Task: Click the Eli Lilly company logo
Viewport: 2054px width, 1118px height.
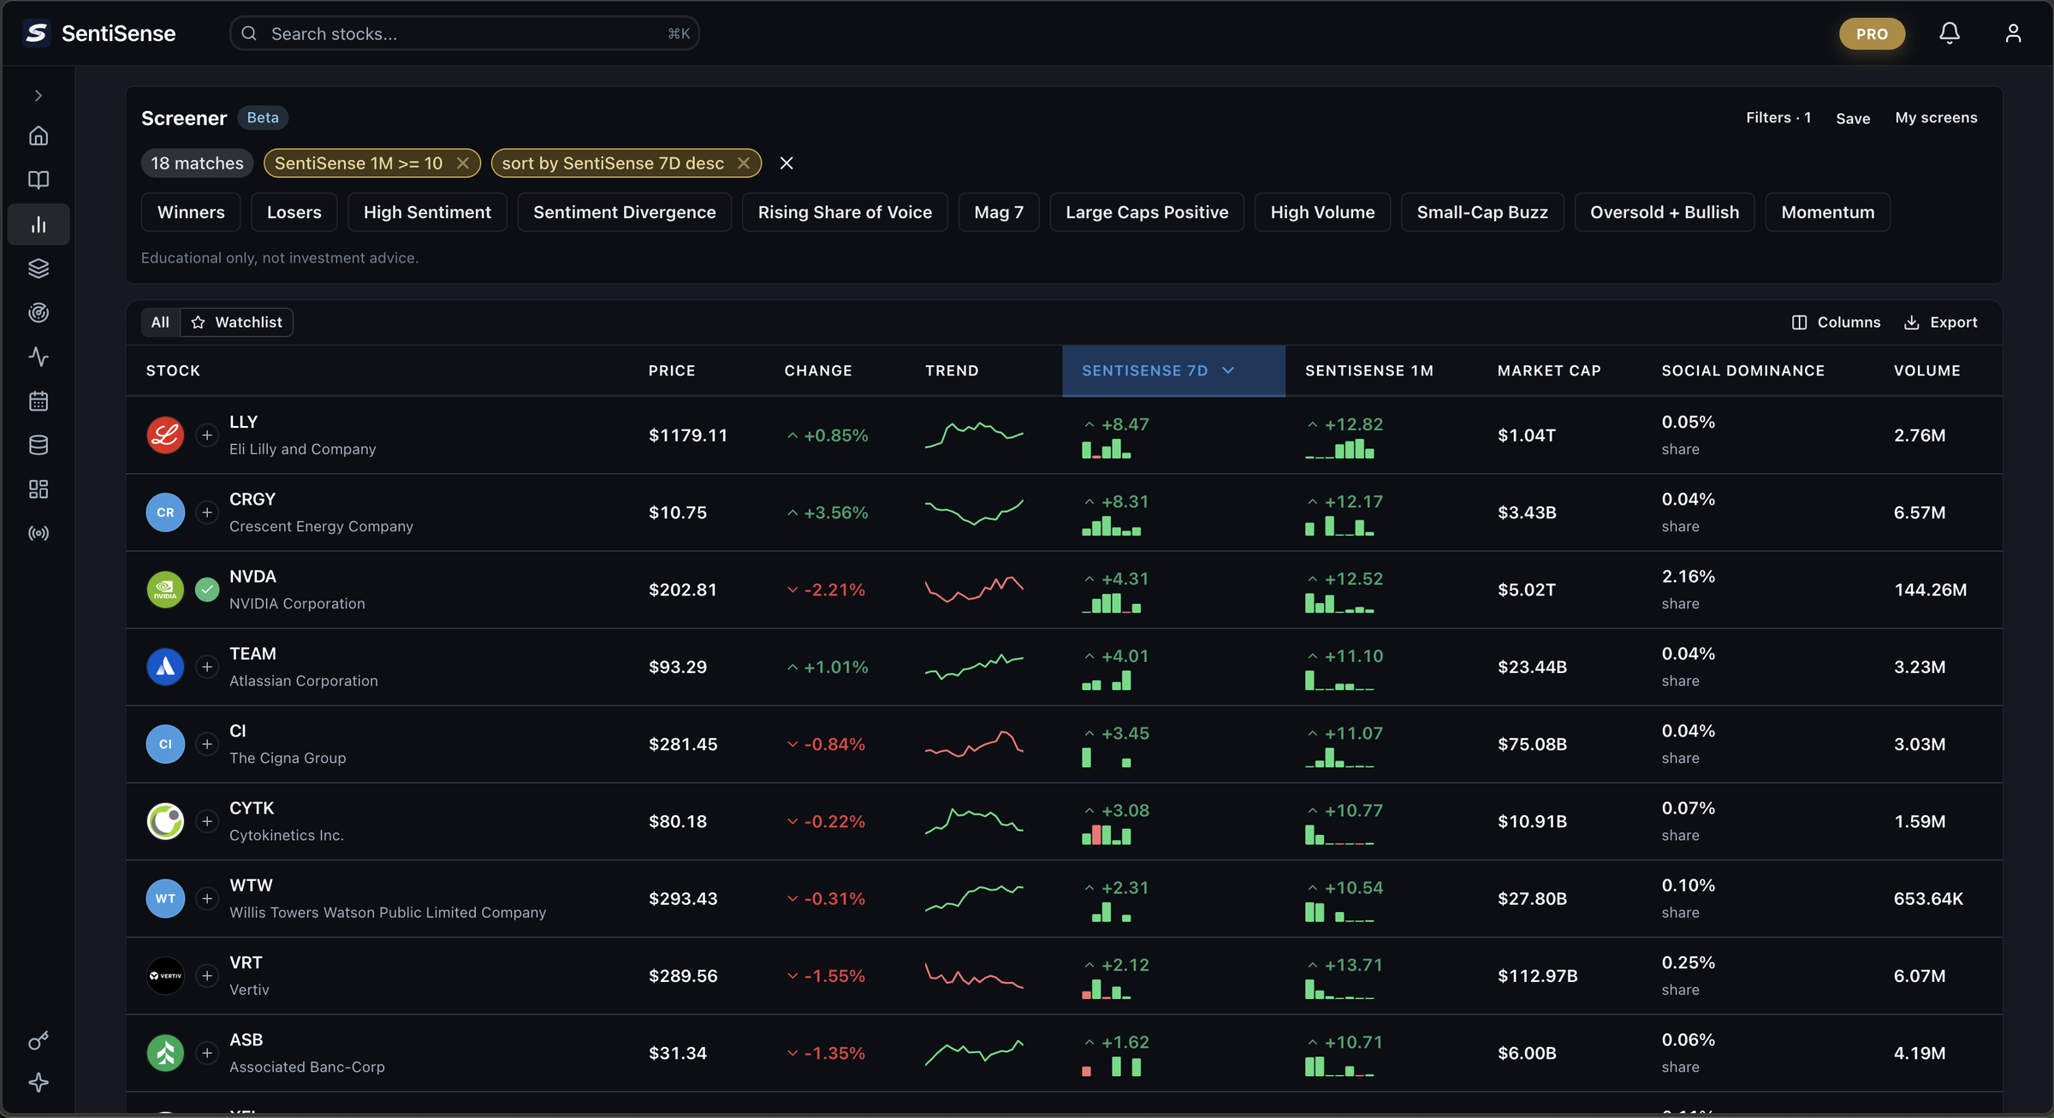Action: 165,435
